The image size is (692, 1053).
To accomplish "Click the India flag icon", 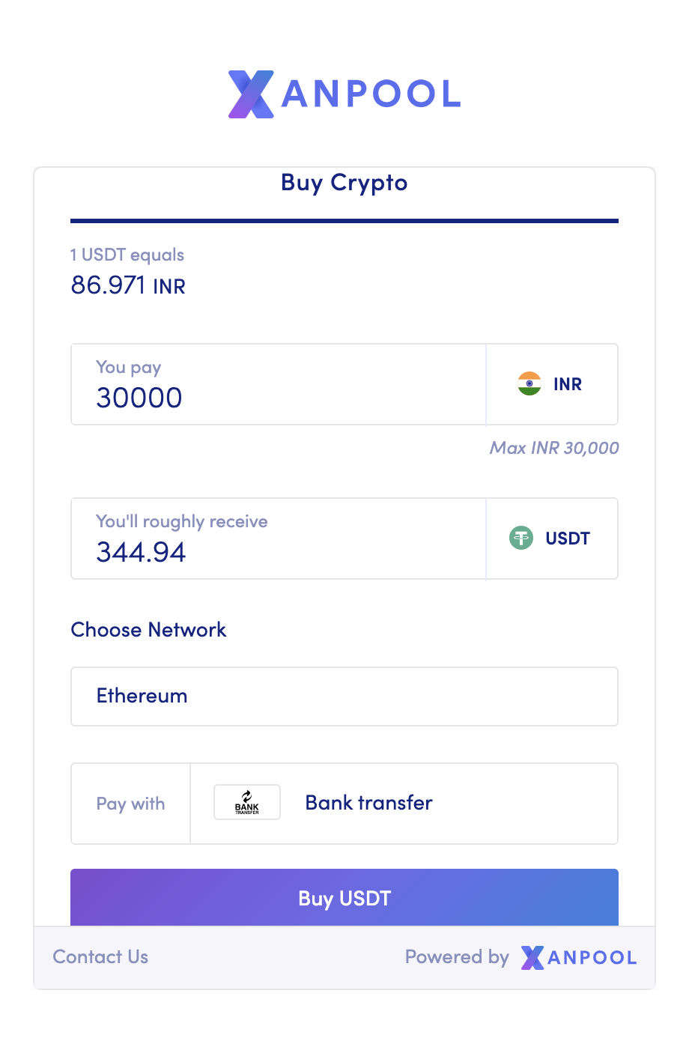I will (x=529, y=384).
